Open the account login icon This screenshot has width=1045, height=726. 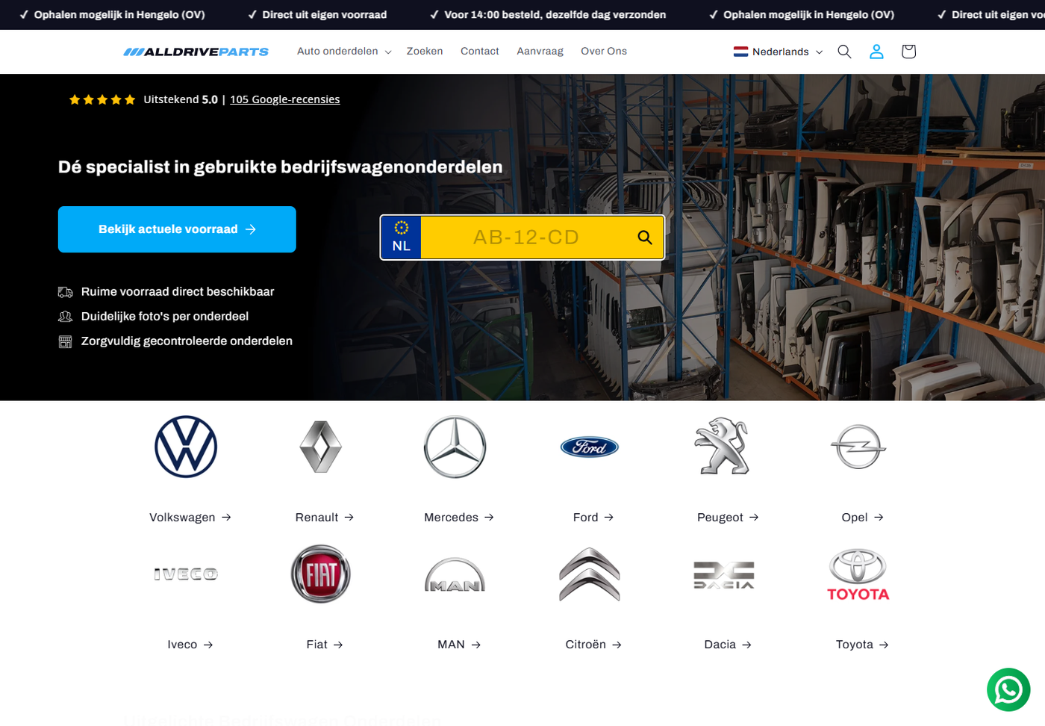click(x=876, y=52)
